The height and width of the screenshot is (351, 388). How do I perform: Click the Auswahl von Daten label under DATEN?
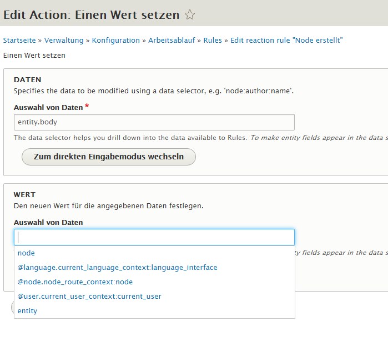pyautogui.click(x=48, y=107)
